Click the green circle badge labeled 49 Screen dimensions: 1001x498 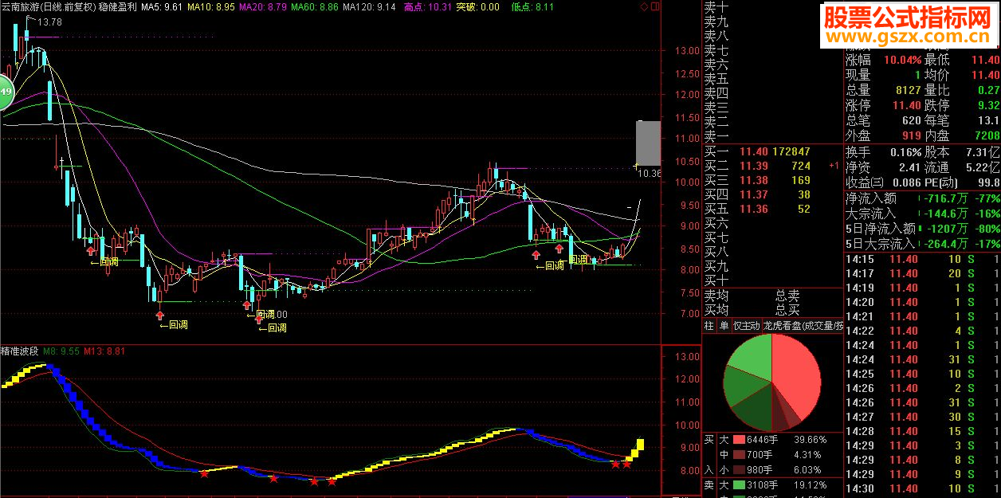pos(5,93)
